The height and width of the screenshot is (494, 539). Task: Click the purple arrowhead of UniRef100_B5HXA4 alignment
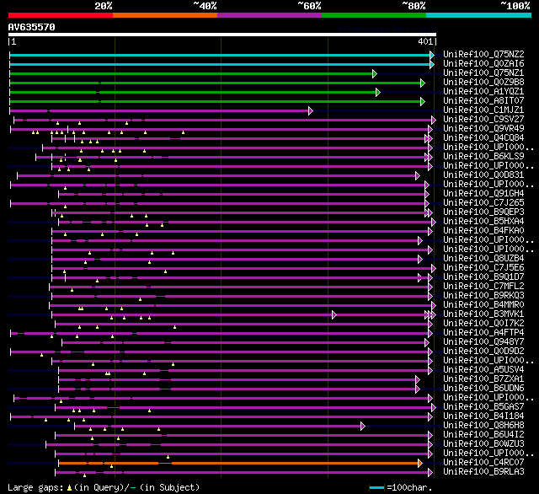pyautogui.click(x=434, y=222)
